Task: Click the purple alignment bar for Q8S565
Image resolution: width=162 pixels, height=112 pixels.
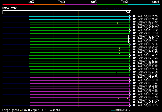Action: tap(80, 86)
